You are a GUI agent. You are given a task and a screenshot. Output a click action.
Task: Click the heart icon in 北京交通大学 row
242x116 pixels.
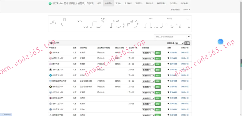pos(168,70)
